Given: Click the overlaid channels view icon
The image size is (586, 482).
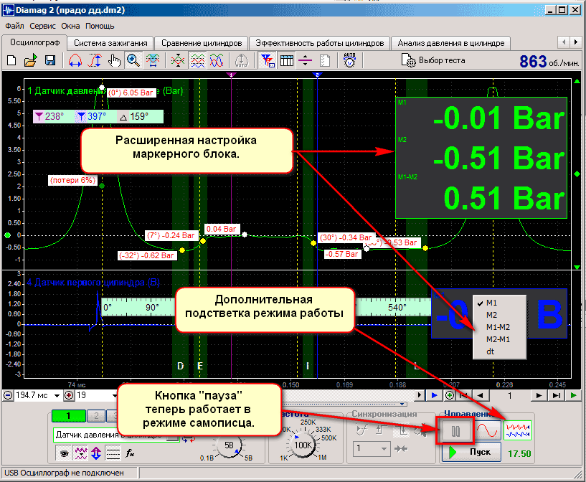Looking at the screenshot, I should coord(217,60).
